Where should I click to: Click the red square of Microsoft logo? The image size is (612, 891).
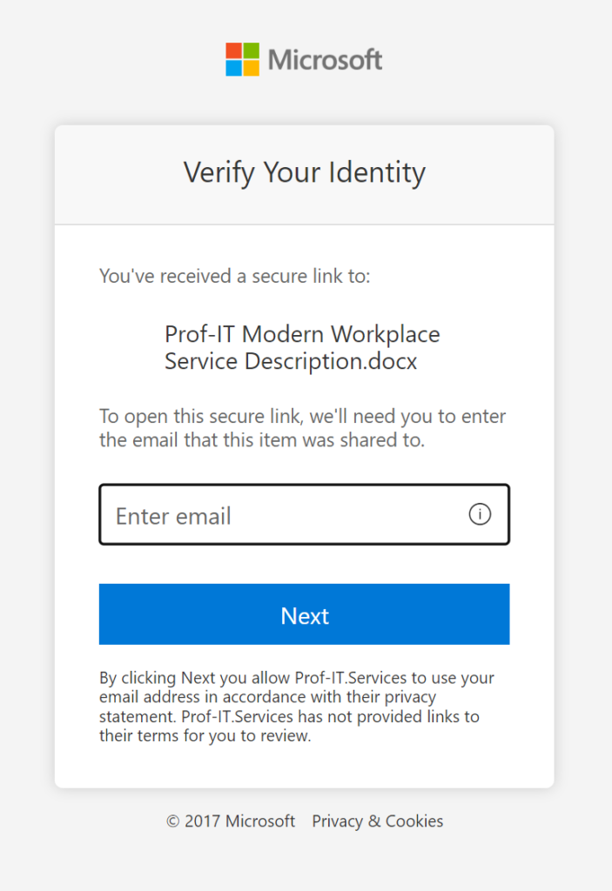(x=233, y=50)
